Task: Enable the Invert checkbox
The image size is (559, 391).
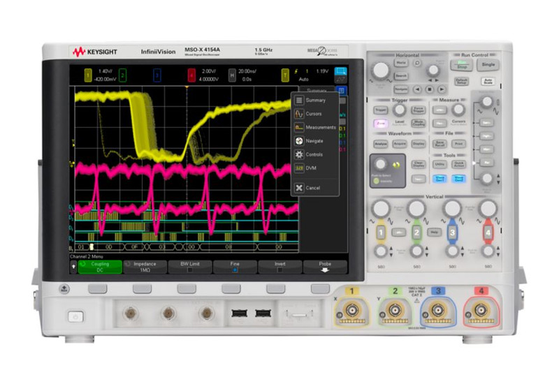Action: [x=280, y=267]
